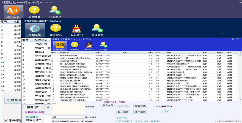Click the 设置搜索 button in the Alibaba window

point(13,100)
